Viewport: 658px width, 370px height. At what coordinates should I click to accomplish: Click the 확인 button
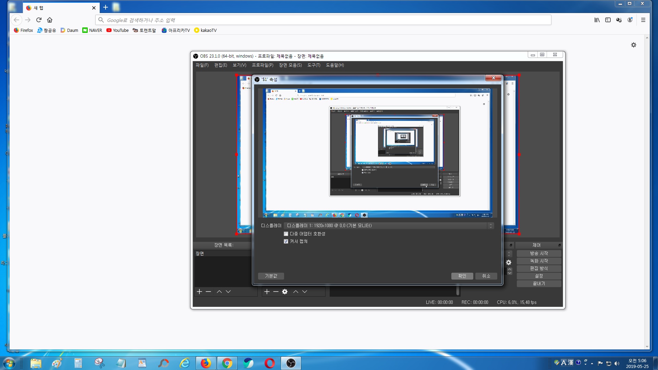point(462,276)
